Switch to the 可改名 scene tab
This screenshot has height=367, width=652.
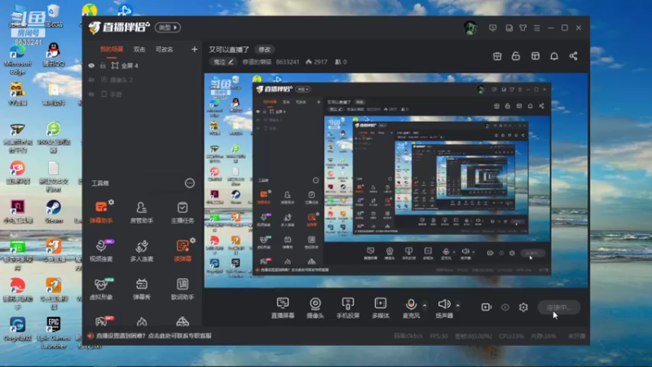(165, 49)
